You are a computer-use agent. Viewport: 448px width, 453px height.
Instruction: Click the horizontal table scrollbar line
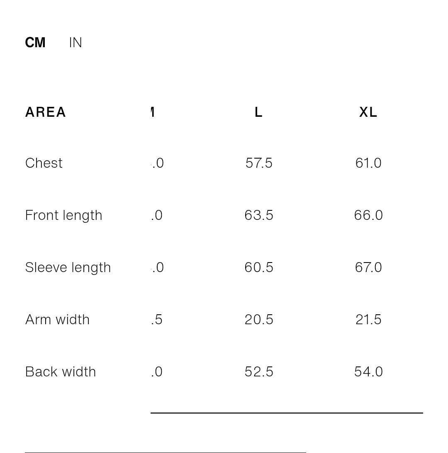tap(287, 413)
